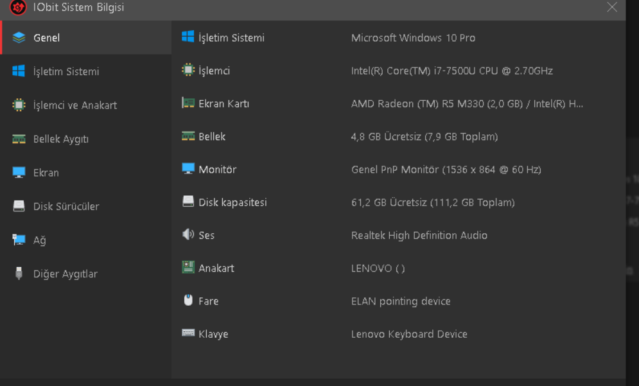639x386 pixels.
Task: Click the network icon beside Ağ
Action: (x=19, y=240)
